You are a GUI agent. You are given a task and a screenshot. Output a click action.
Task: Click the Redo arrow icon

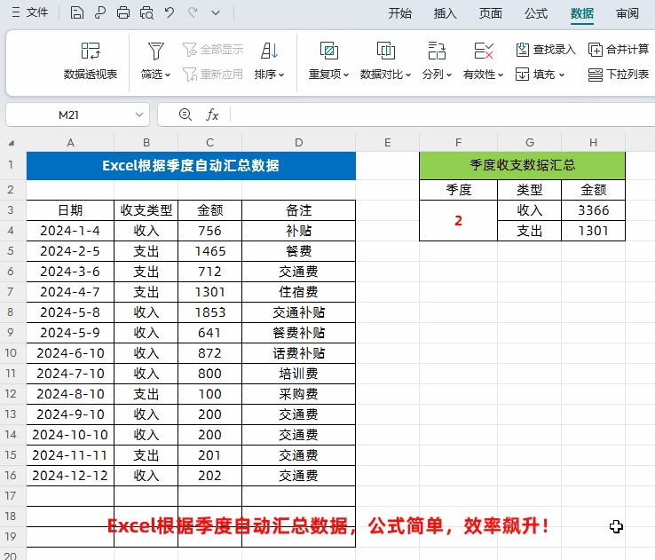pos(193,12)
